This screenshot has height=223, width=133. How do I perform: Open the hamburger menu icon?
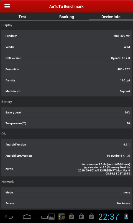click(7, 6)
